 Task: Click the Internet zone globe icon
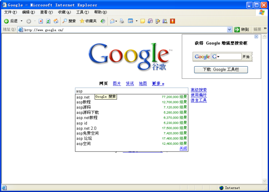click(x=221, y=188)
